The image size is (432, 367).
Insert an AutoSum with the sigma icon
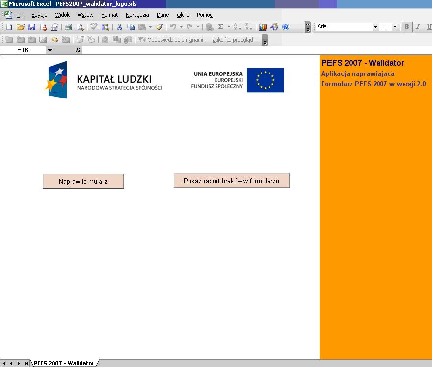(x=221, y=27)
